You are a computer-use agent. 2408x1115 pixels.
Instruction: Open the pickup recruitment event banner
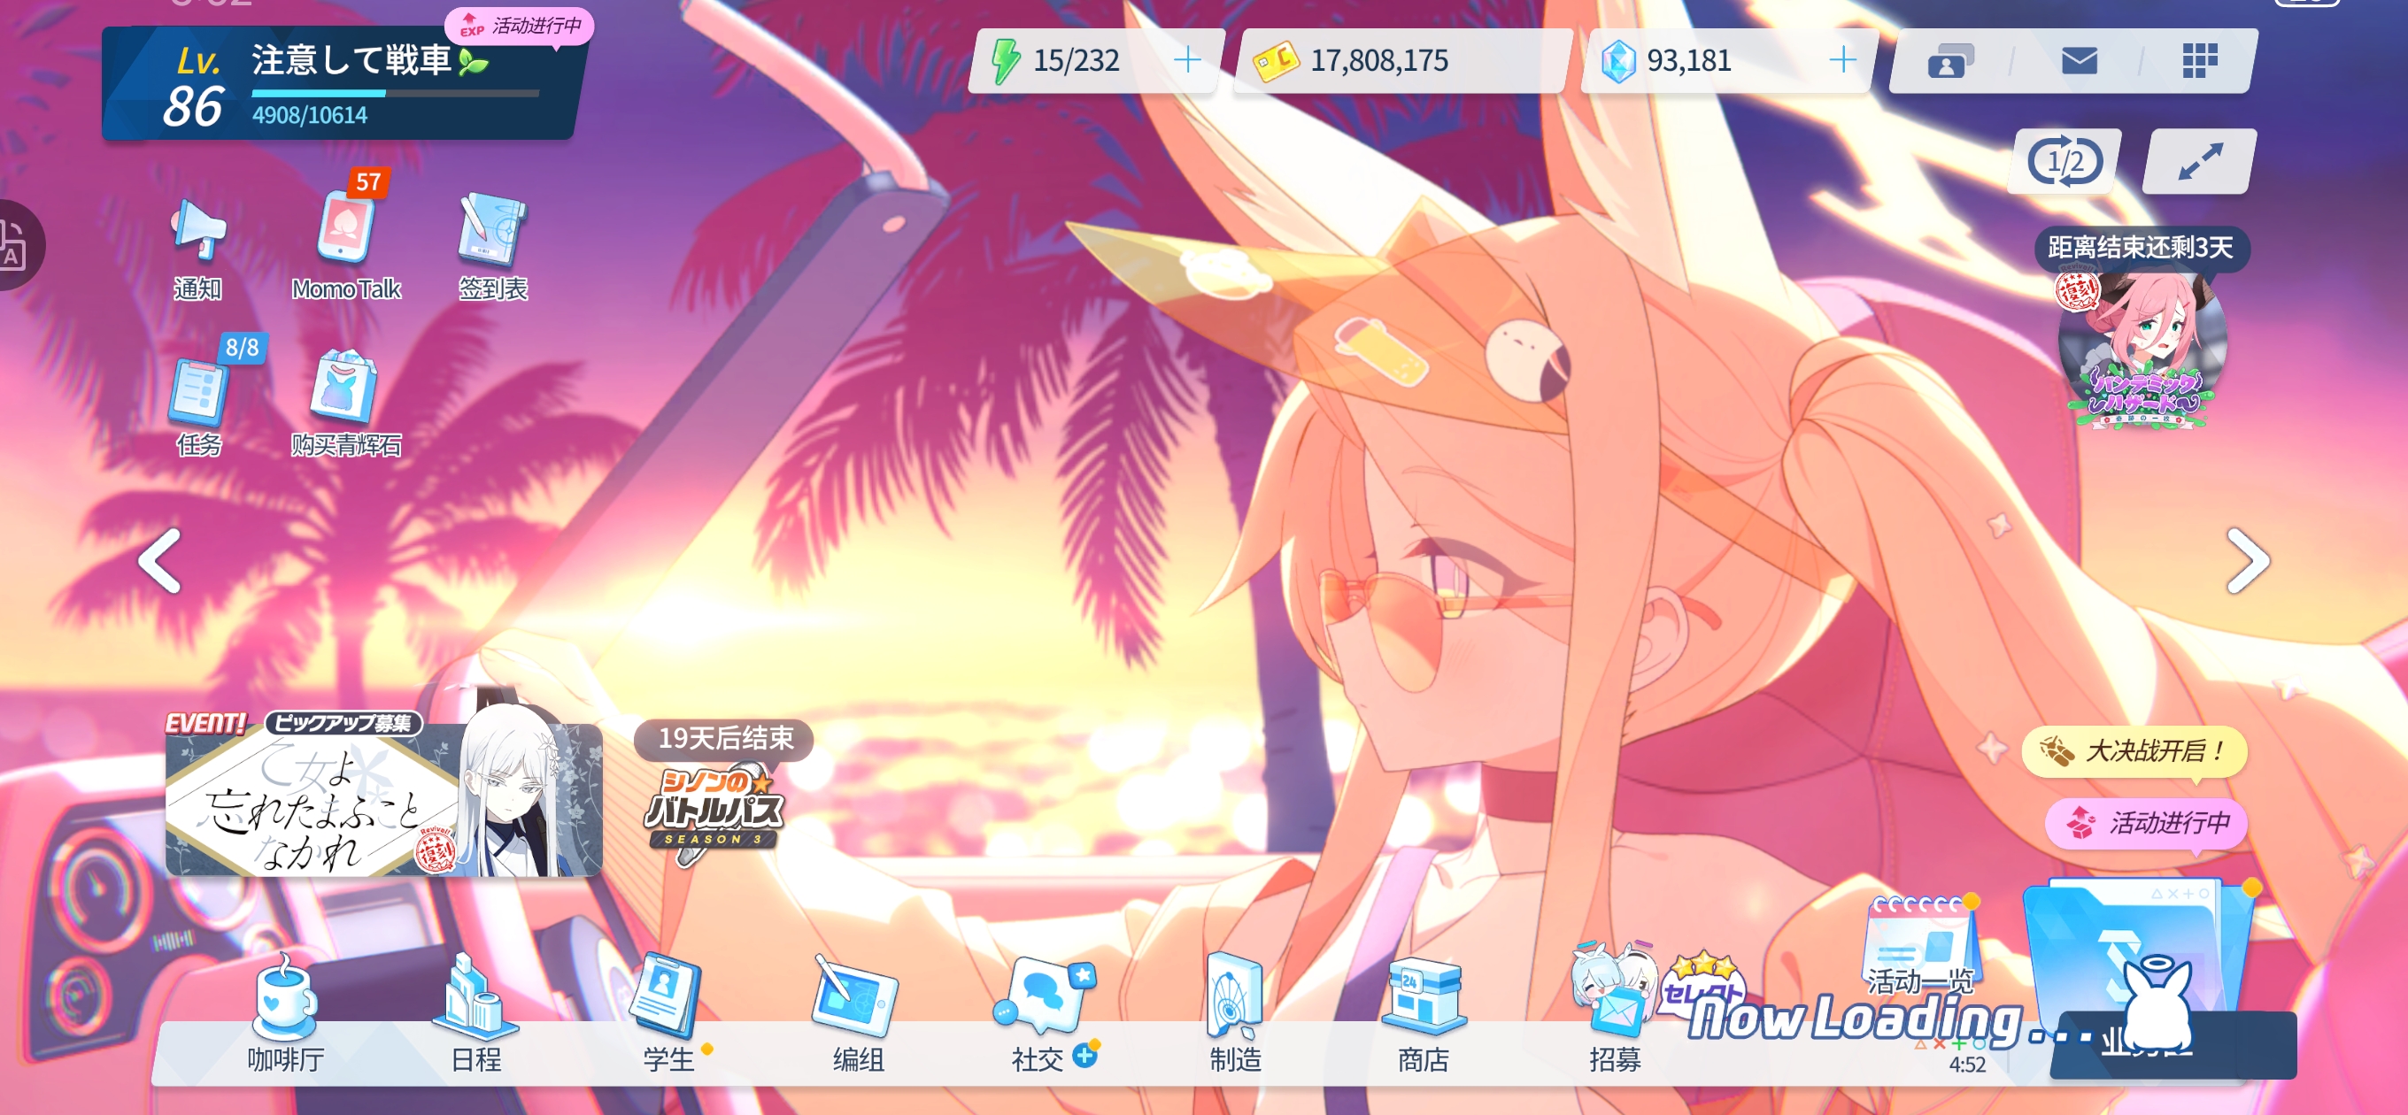[x=383, y=796]
